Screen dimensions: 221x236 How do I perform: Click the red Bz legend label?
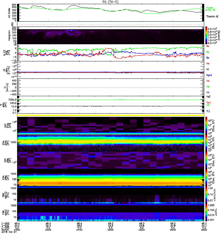(x=208, y=46)
